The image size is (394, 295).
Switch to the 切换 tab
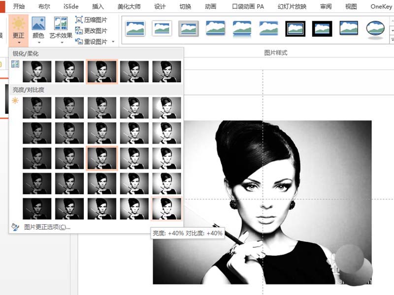point(185,6)
